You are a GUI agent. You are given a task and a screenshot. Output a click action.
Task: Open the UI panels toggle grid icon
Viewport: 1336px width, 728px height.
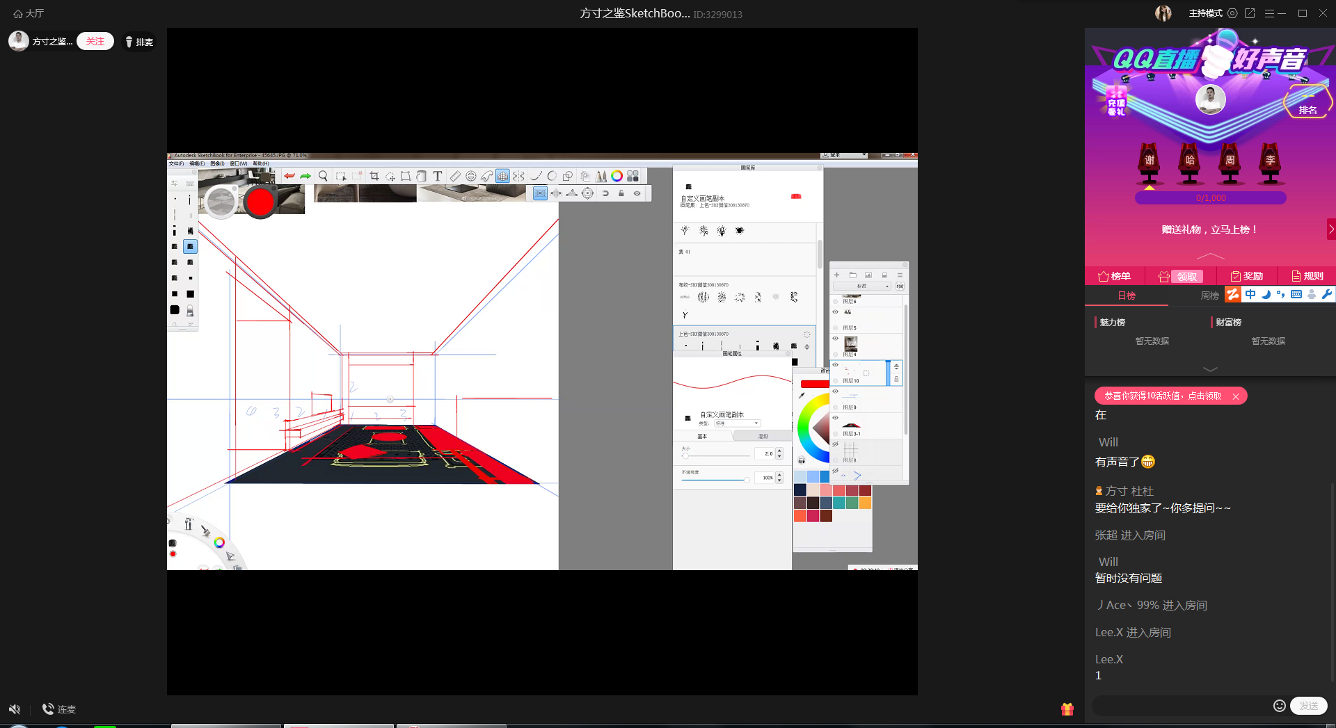tap(633, 176)
